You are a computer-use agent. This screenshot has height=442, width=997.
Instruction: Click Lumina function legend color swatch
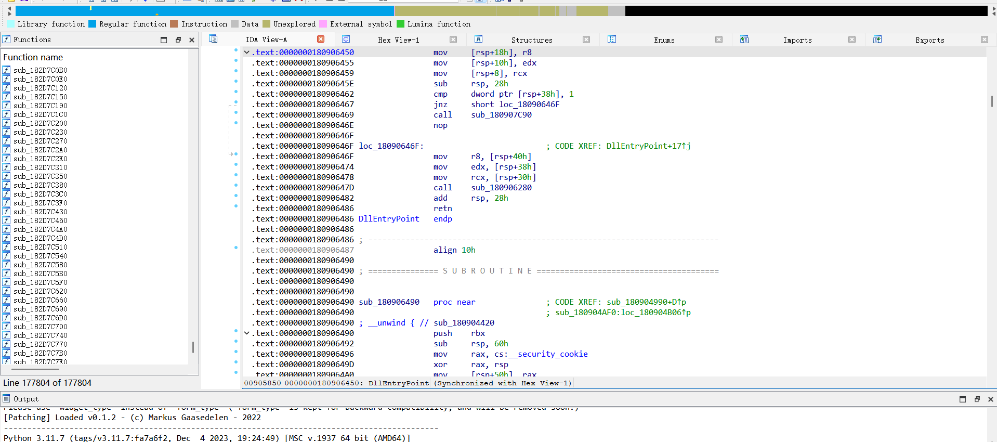(x=400, y=23)
